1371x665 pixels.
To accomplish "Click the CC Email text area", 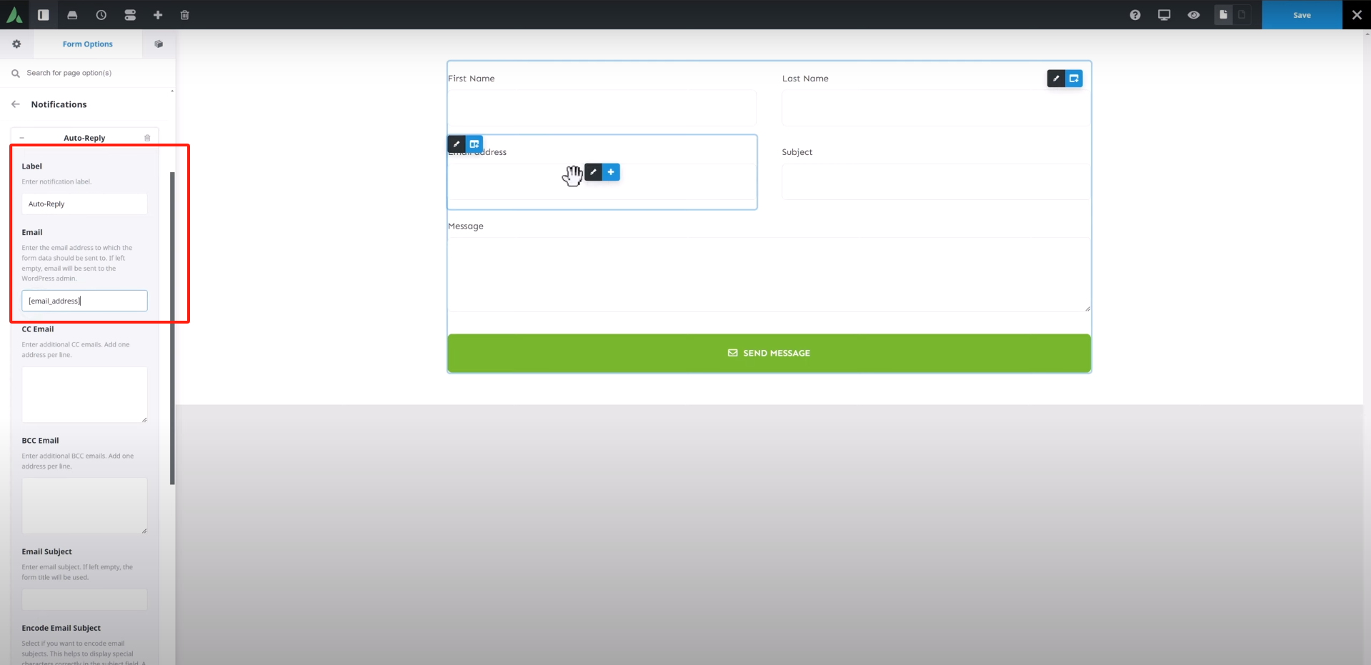I will 84,394.
